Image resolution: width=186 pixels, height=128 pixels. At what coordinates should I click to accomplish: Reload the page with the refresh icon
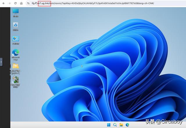click(x=15, y=3)
